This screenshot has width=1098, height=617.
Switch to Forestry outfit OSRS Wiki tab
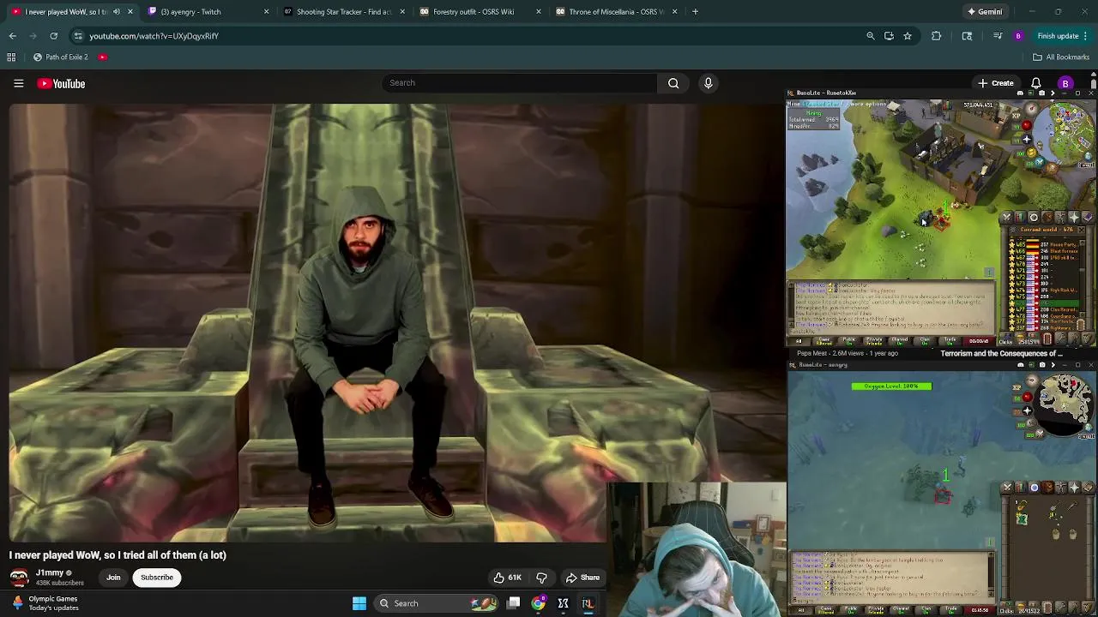[480, 12]
